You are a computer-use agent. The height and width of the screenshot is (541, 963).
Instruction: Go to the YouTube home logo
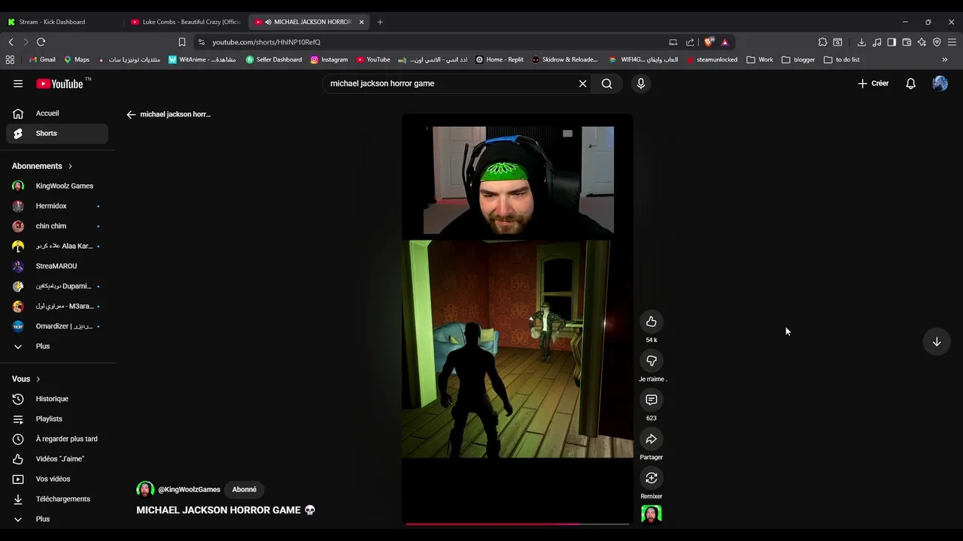(x=59, y=83)
